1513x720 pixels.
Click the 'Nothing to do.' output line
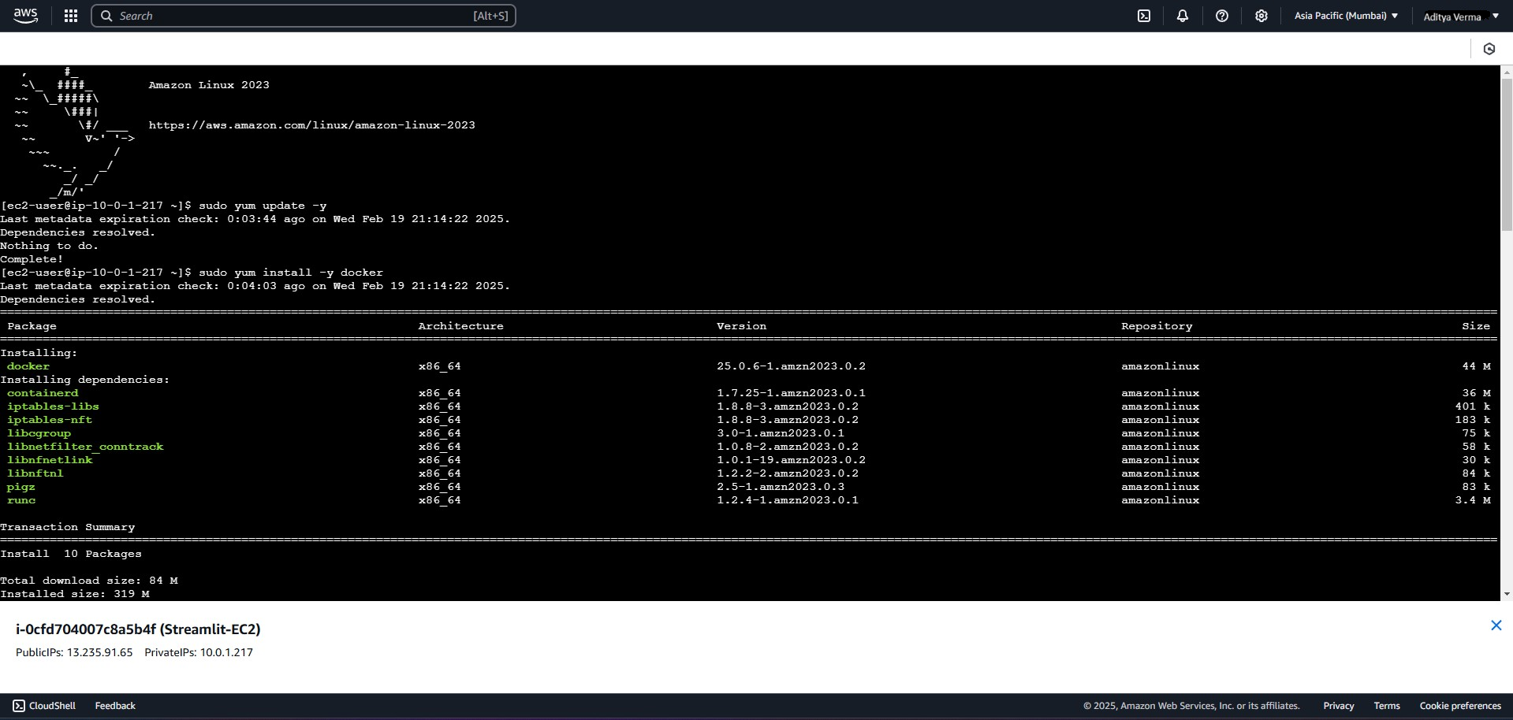[50, 246]
